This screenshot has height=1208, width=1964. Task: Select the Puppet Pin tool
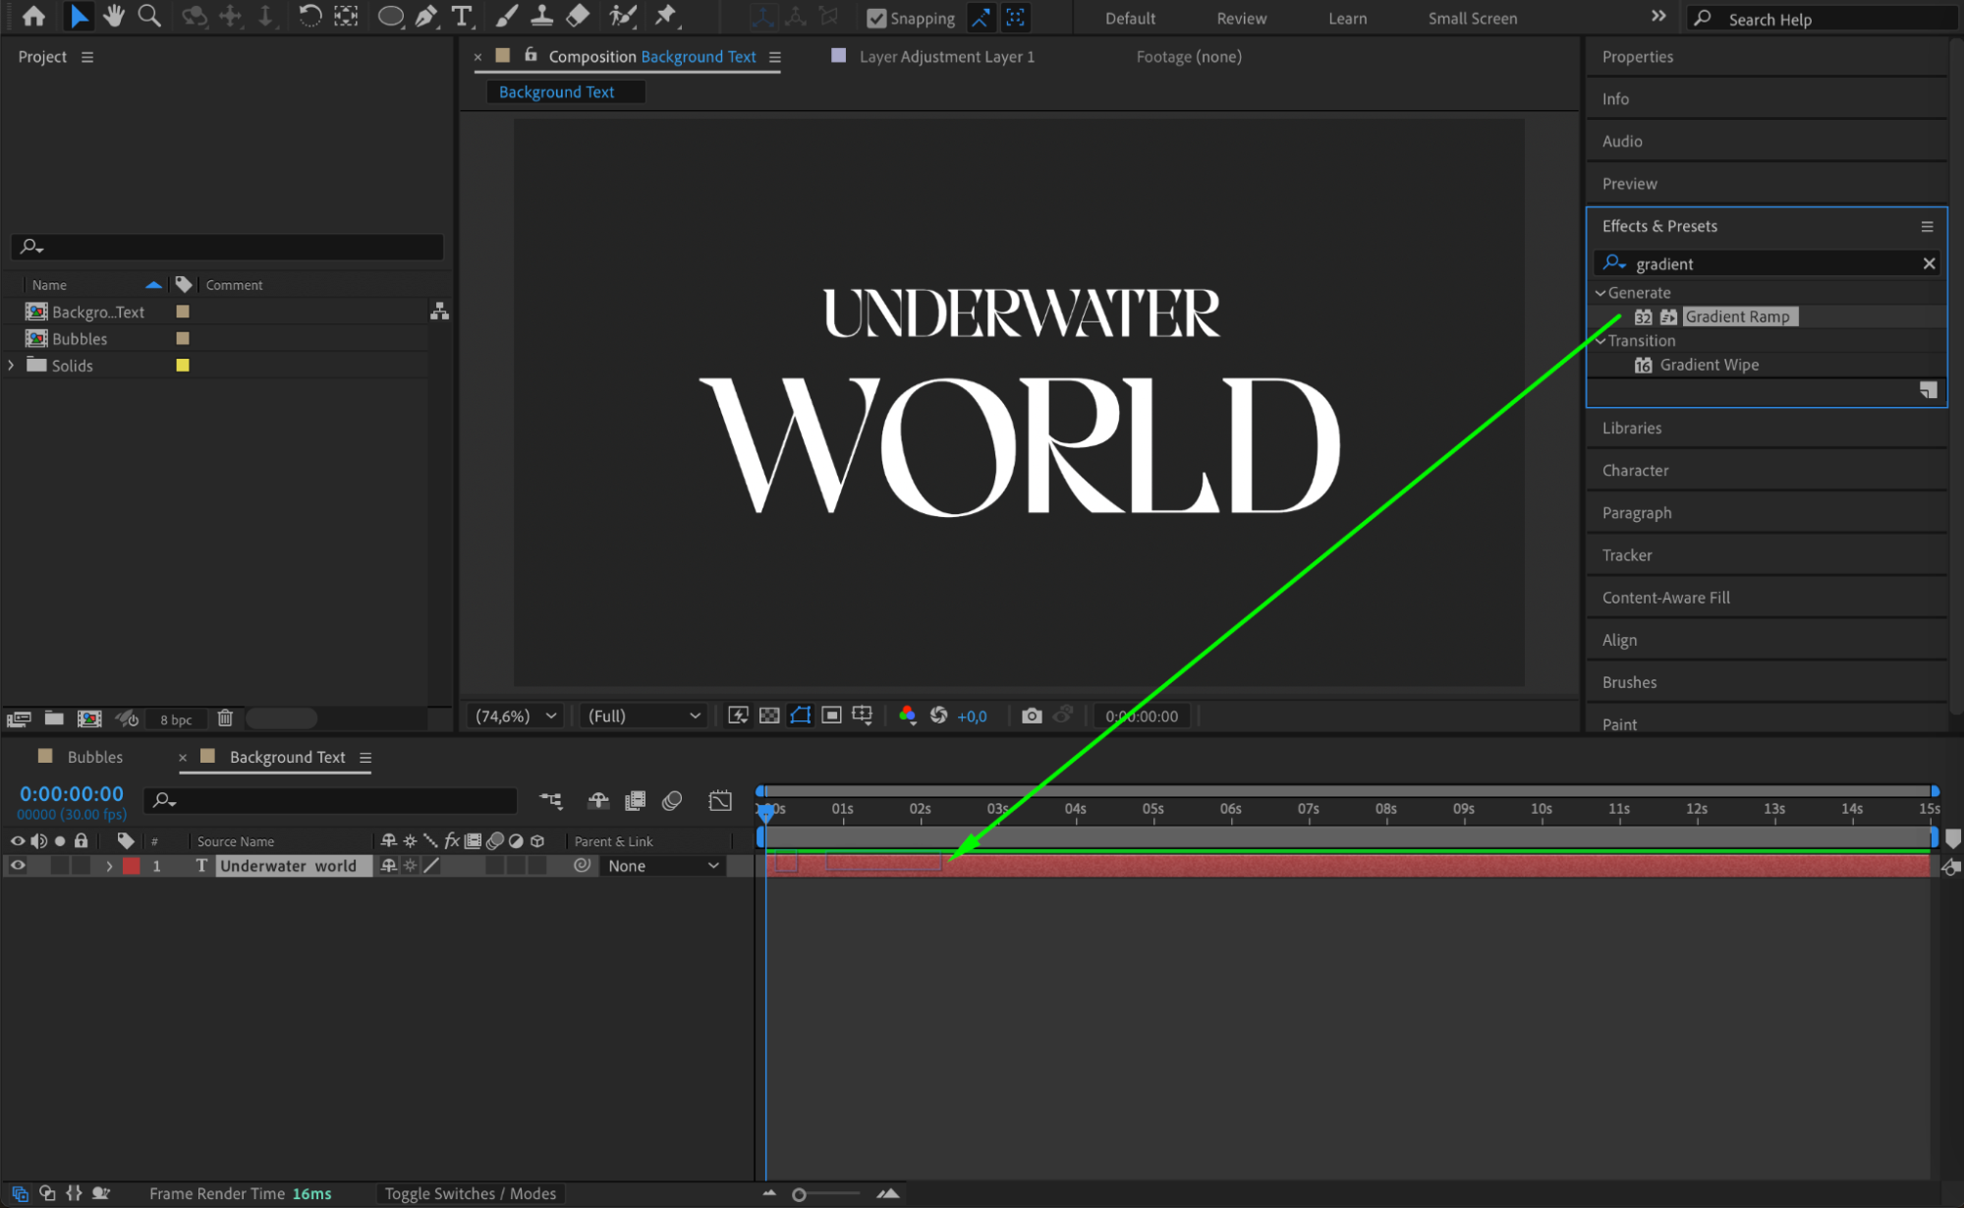(x=666, y=16)
